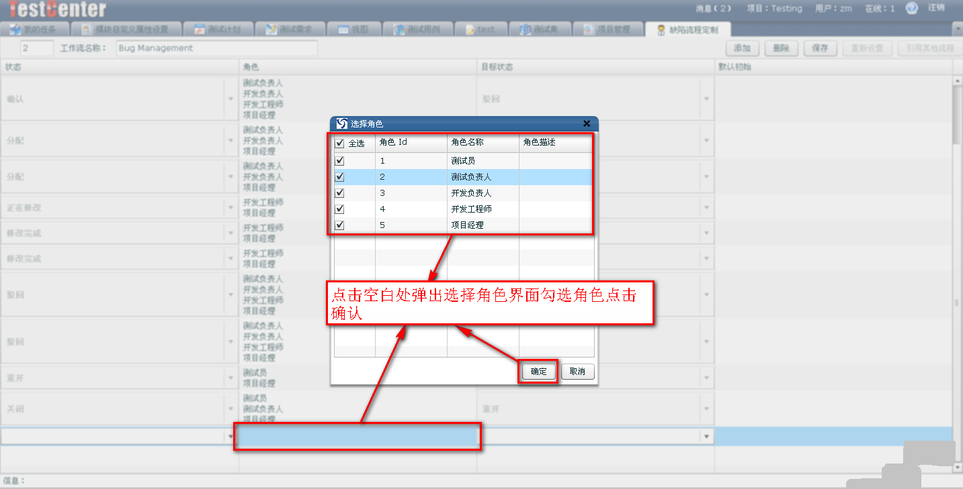Viewport: 963px width, 489px height.
Task: Uncheck the 项目经理 role checkbox
Action: click(339, 225)
